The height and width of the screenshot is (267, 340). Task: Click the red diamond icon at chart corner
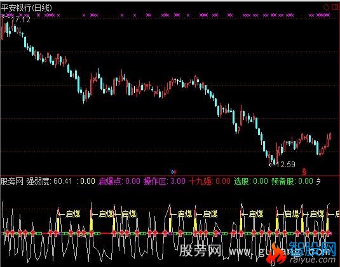click(326, 8)
